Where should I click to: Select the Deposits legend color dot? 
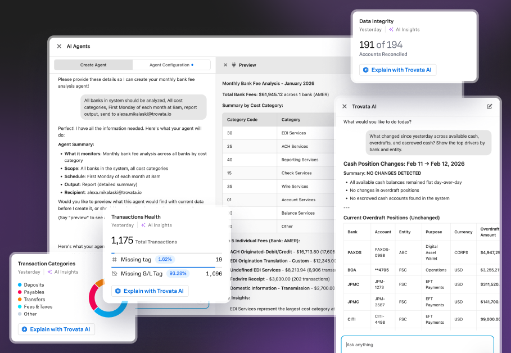(x=20, y=285)
